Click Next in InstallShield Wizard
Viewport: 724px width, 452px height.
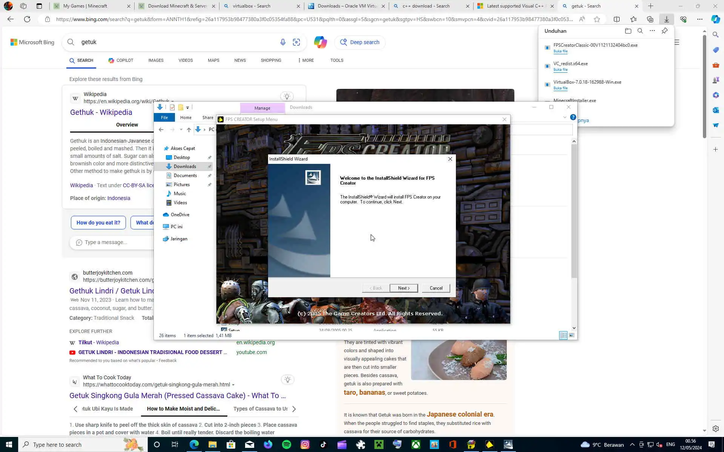point(403,288)
